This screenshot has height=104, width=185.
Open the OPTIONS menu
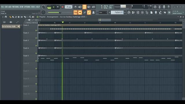(27, 7)
